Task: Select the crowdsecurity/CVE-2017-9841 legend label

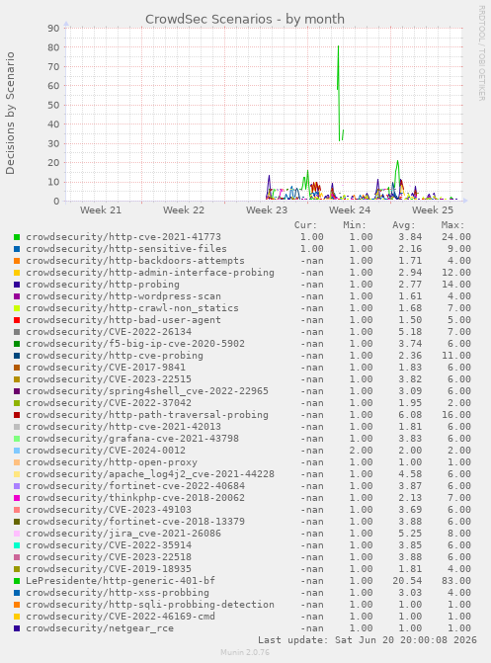Action: (106, 368)
